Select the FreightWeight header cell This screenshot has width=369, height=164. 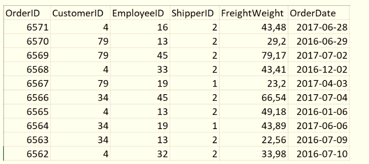[254, 13]
